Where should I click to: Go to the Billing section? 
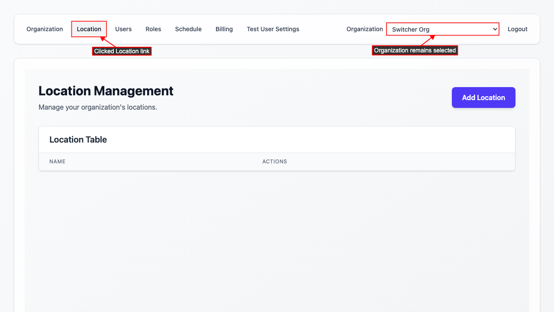pos(224,29)
